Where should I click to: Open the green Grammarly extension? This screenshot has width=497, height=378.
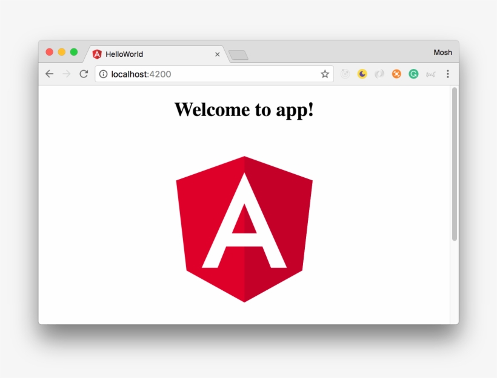413,74
